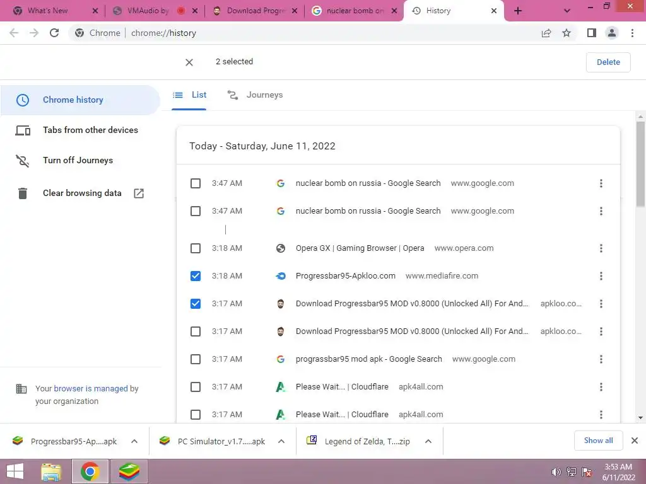Switch to the Download Progressbar browser tab
Viewport: 646px width, 484px height.
tap(255, 11)
